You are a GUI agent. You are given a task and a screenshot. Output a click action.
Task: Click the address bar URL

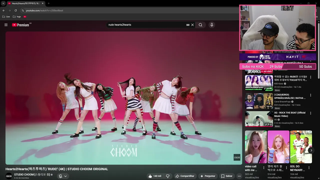pyautogui.click(x=44, y=10)
